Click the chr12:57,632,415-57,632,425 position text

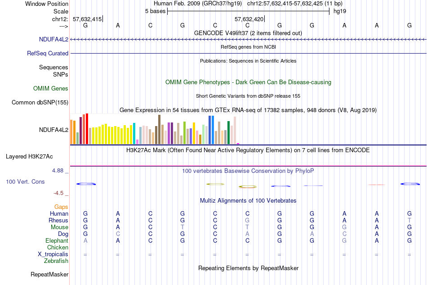(x=295, y=4)
